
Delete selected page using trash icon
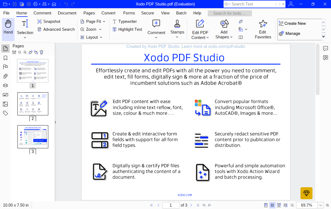(41, 52)
